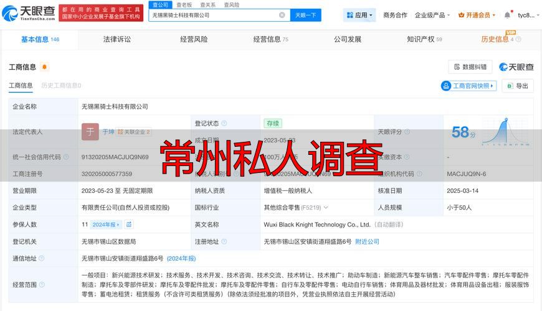Screen dimensions: 542x311
Task: Switch to the 知识产权 tab
Action: click(x=424, y=39)
